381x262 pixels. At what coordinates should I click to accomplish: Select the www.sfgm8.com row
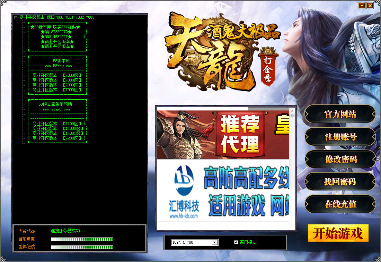pyautogui.click(x=56, y=109)
